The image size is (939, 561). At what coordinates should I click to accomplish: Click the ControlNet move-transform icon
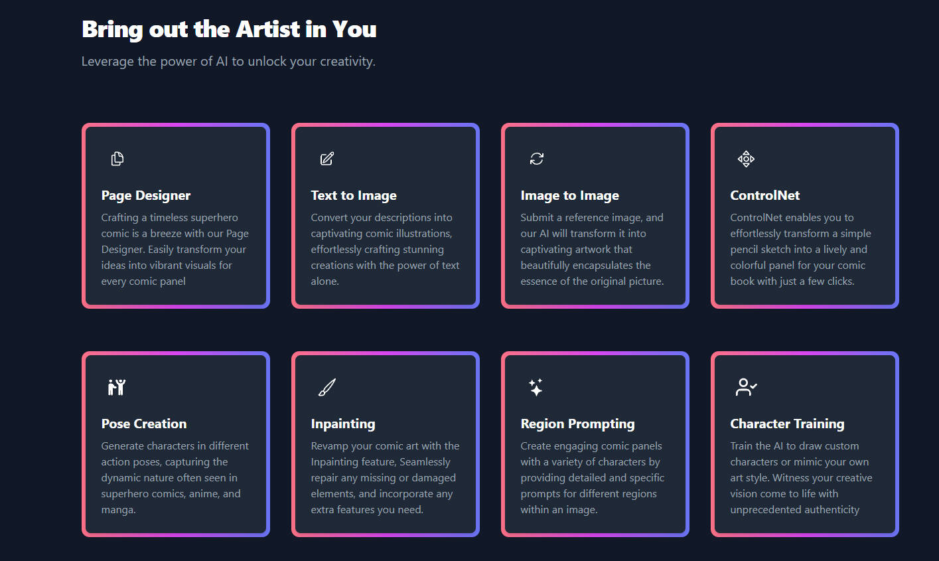click(x=746, y=159)
